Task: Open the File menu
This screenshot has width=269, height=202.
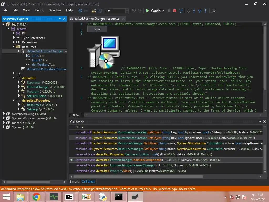Action: click(x=5, y=10)
